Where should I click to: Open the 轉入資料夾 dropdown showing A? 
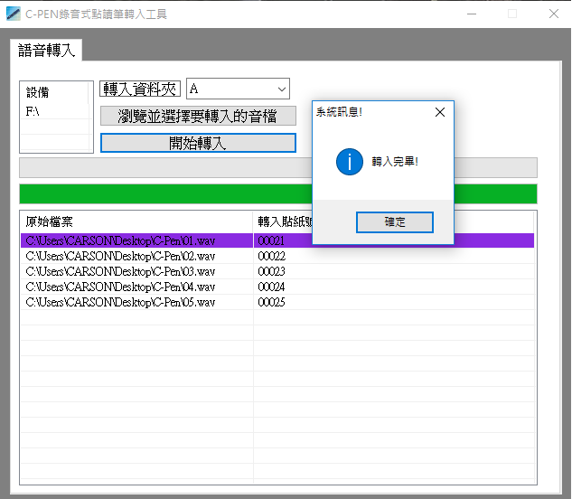[x=238, y=89]
